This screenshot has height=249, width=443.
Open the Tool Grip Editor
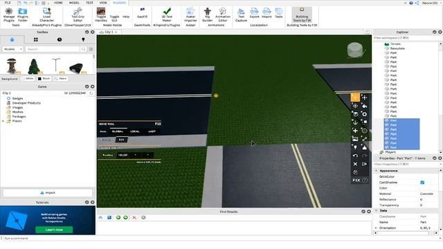coord(78,15)
